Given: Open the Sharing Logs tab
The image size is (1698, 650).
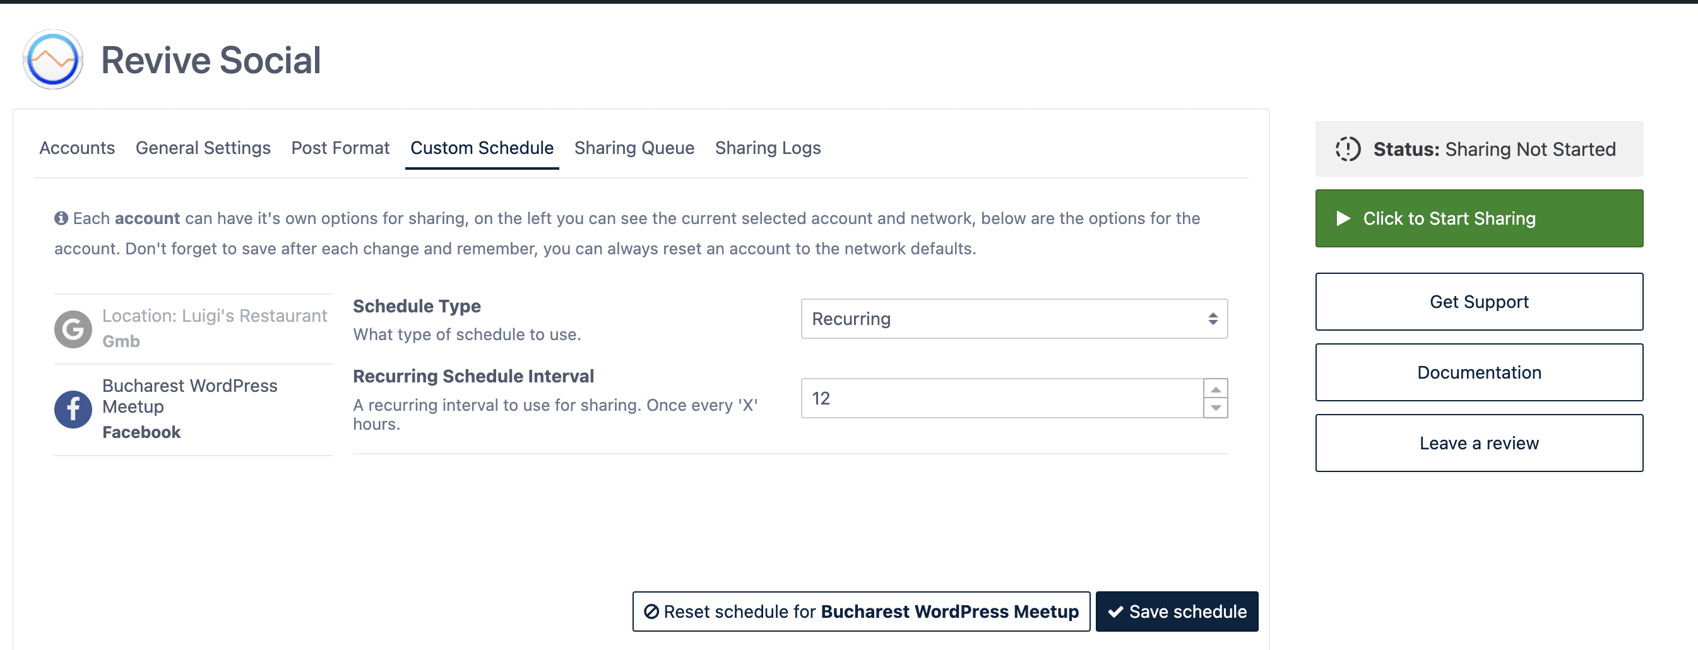Looking at the screenshot, I should click(768, 148).
